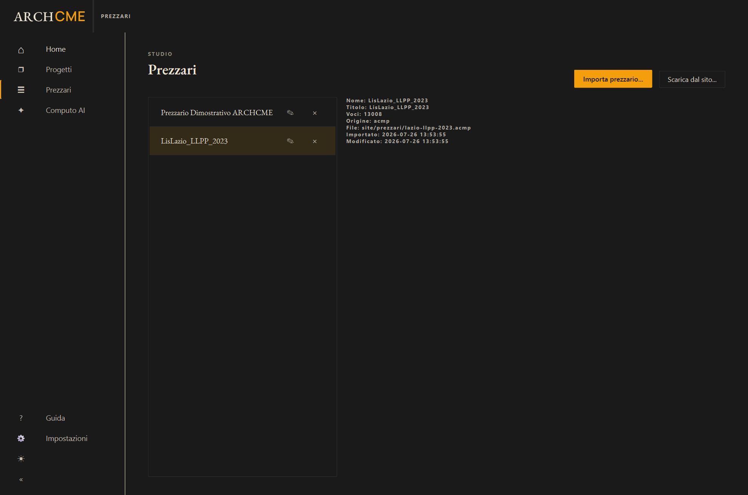748x495 pixels.
Task: Remove LisLazio_LLPP_2023 using its X icon
Action: tap(315, 141)
